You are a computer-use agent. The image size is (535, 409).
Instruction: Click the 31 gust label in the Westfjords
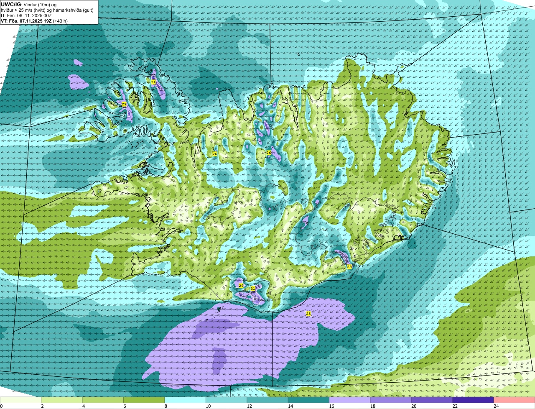pyautogui.click(x=153, y=82)
